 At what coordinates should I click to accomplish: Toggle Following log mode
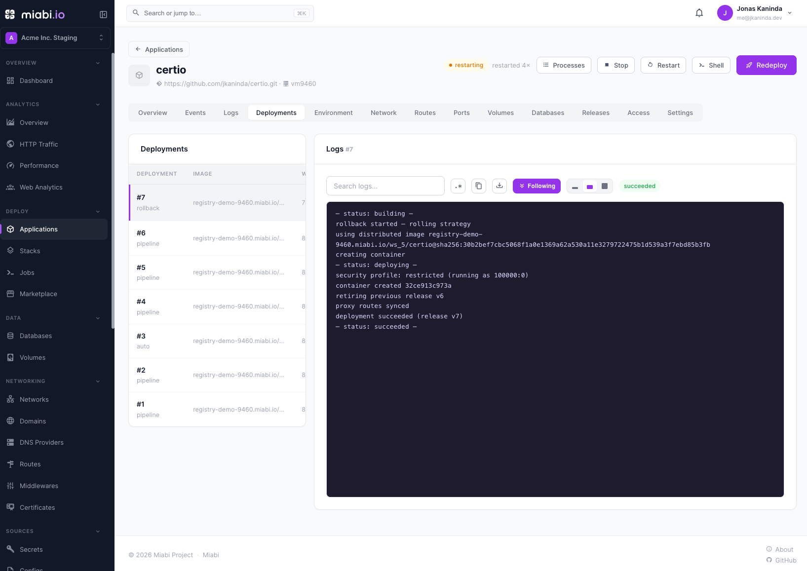tap(537, 186)
